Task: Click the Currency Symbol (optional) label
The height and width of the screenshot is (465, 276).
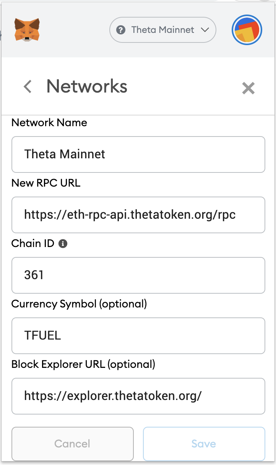Action: 79,304
